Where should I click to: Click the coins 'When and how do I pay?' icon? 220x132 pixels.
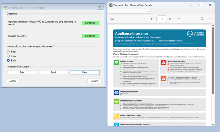pyautogui.click(x=116, y=116)
